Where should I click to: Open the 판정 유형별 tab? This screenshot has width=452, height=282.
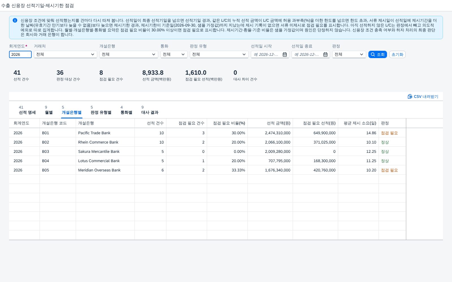[101, 110]
